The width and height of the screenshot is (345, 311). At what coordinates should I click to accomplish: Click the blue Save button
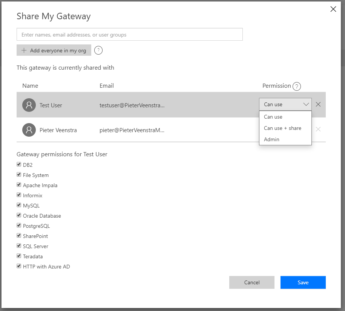[x=303, y=282]
